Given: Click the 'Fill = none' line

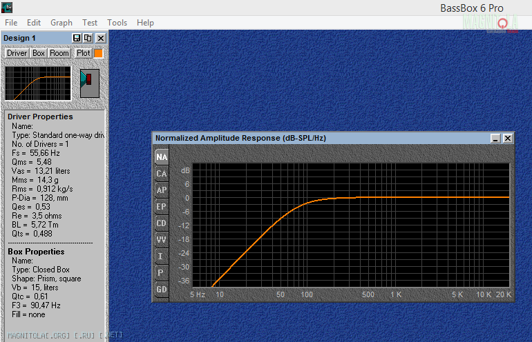Looking at the screenshot, I should 28,314.
